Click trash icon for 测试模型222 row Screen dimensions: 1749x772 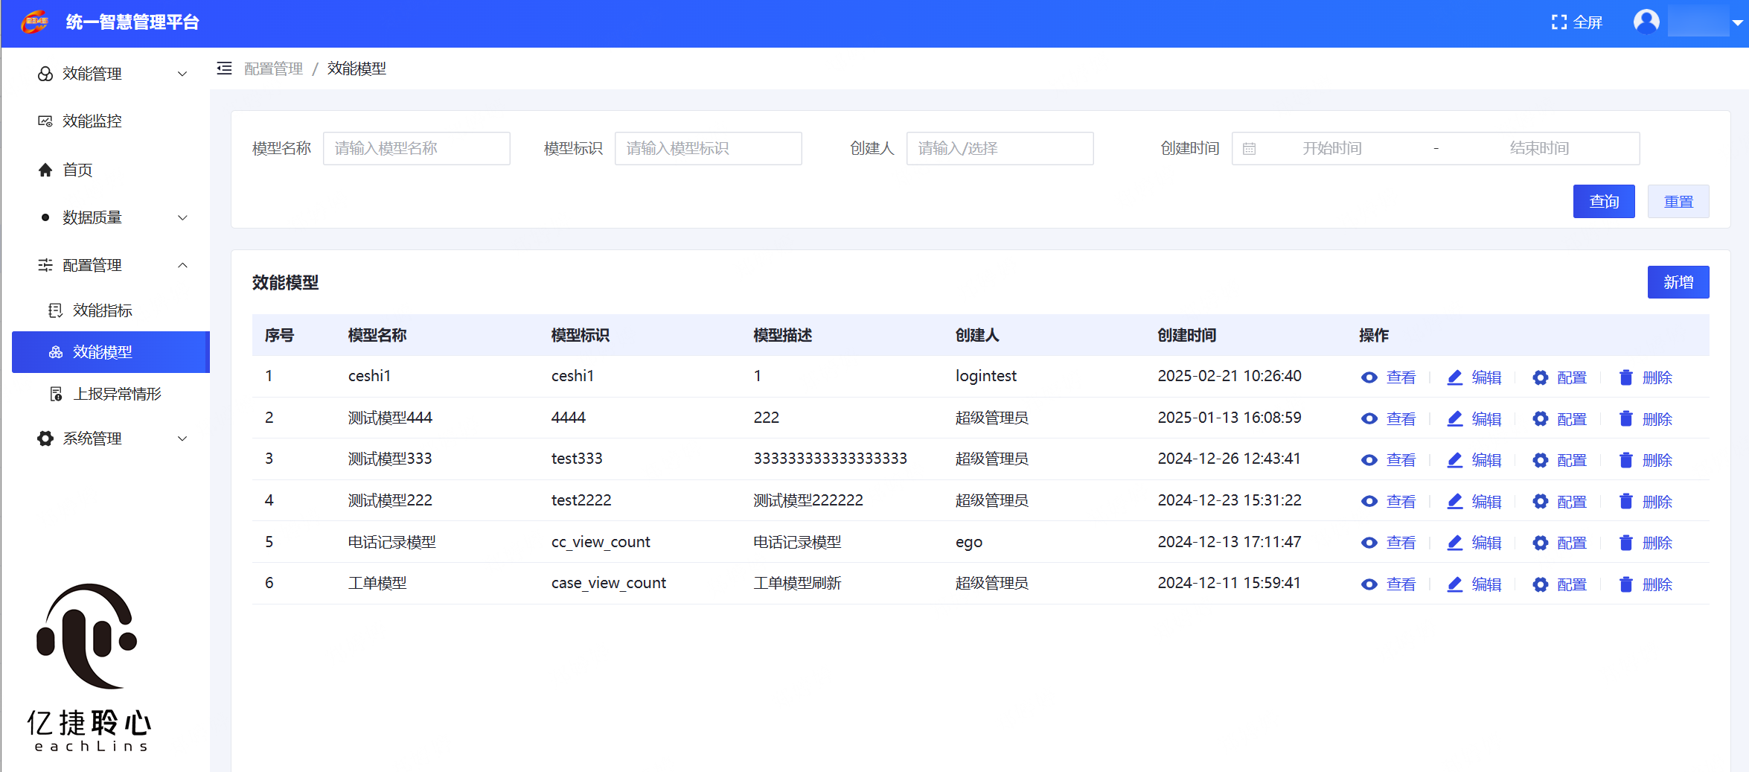tap(1626, 501)
